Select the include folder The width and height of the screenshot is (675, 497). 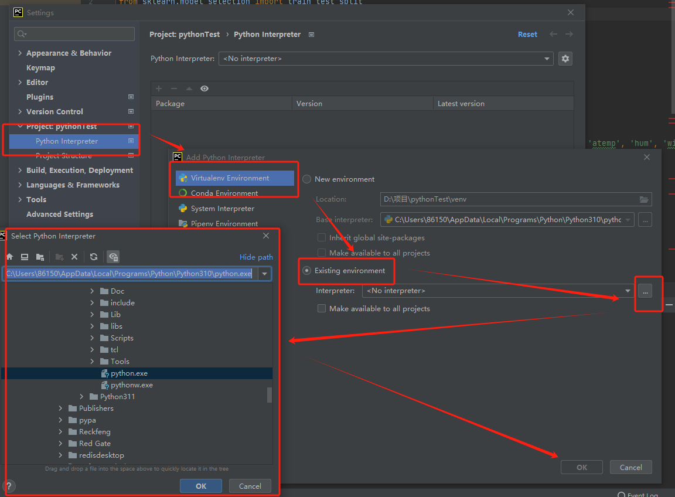(x=118, y=303)
